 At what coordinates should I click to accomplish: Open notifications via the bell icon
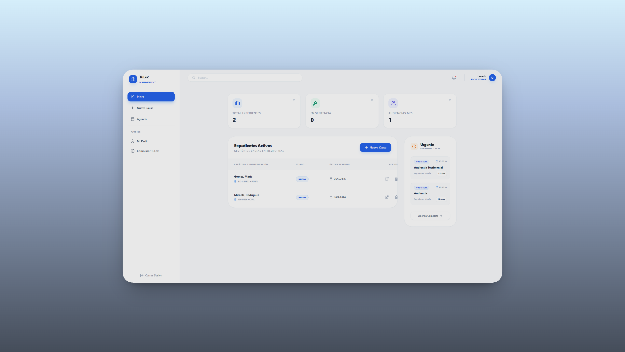454,78
